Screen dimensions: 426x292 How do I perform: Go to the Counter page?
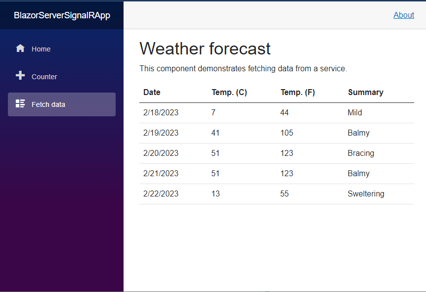tap(44, 77)
